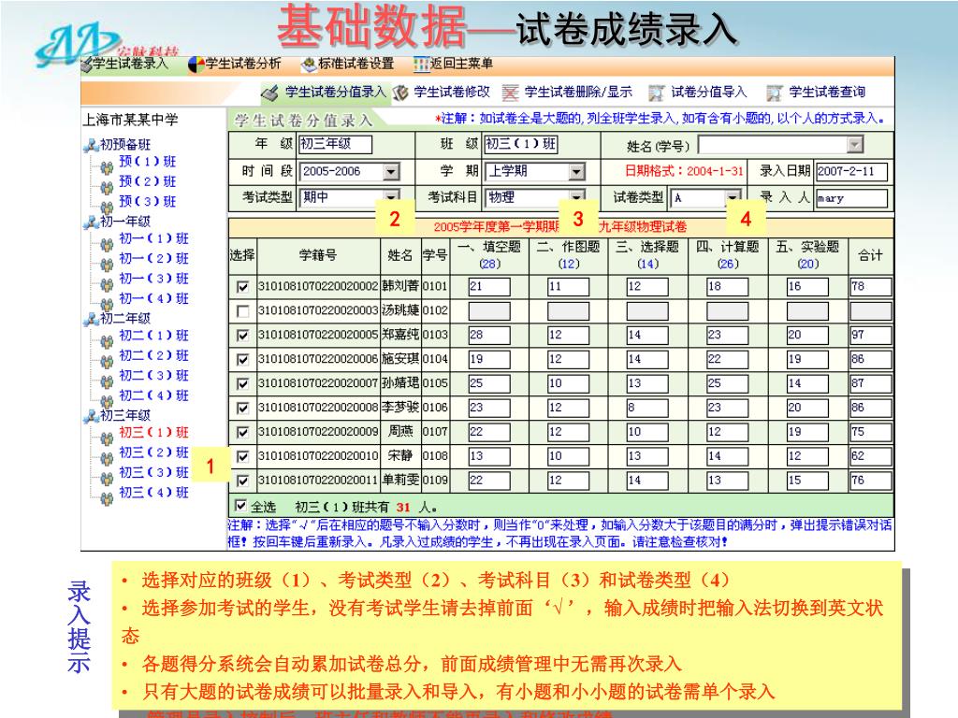Click 学生试卷修改 icon
The width and height of the screenshot is (958, 718).
click(400, 93)
